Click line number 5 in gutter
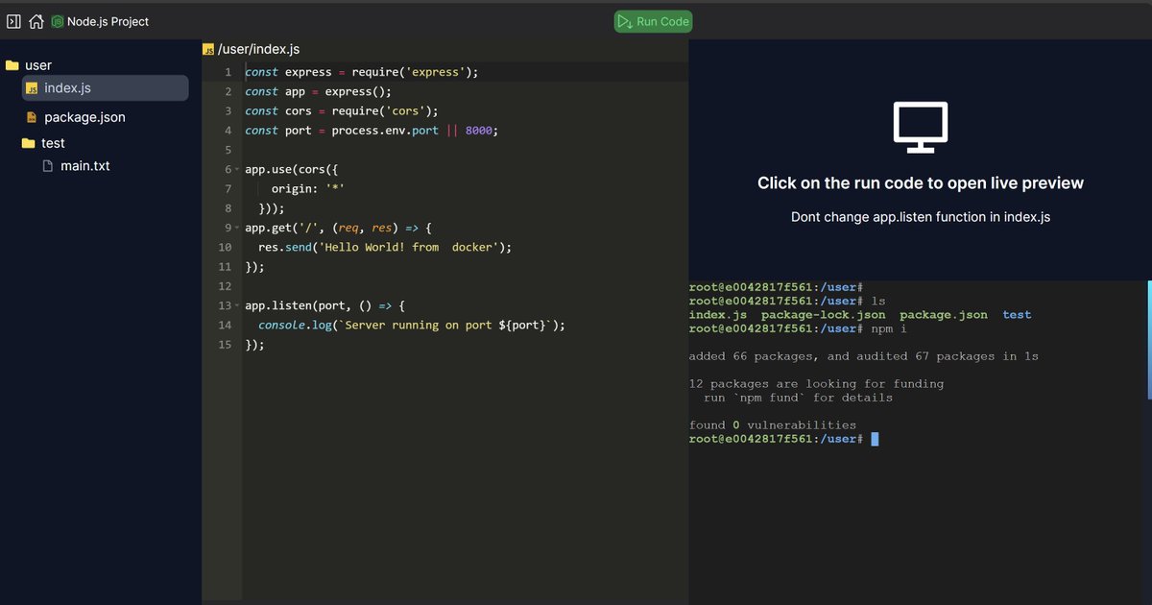Image resolution: width=1152 pixels, height=605 pixels. click(x=228, y=150)
